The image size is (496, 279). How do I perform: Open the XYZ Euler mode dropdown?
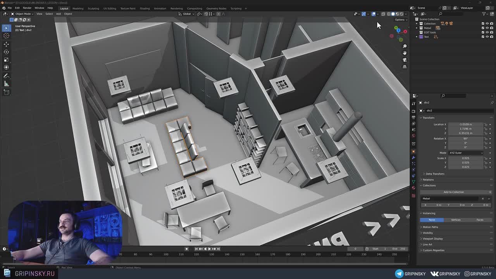466,153
